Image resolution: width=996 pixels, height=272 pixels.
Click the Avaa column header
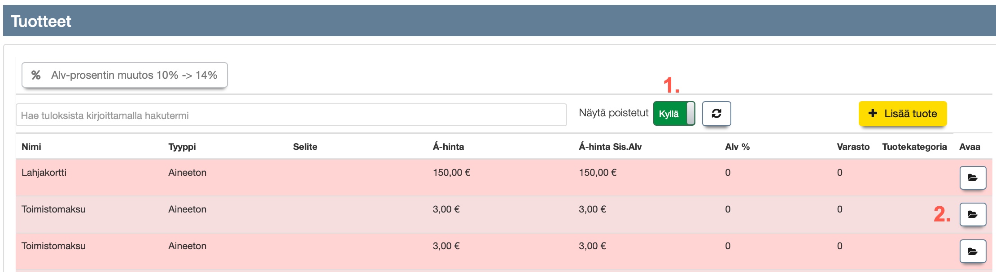point(970,147)
